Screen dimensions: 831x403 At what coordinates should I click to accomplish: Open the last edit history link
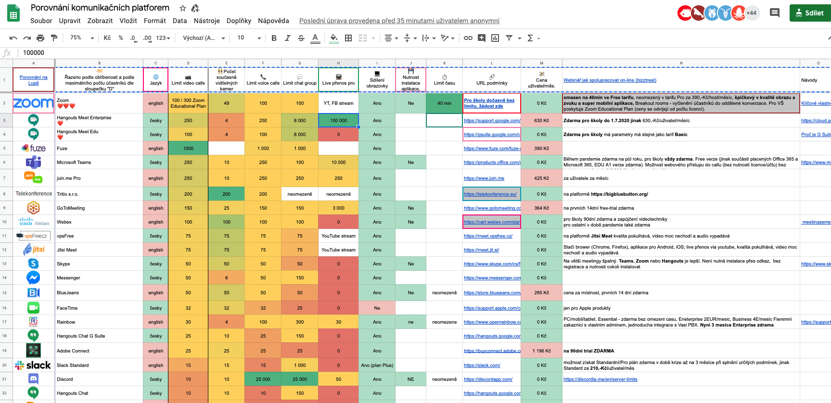coord(399,21)
